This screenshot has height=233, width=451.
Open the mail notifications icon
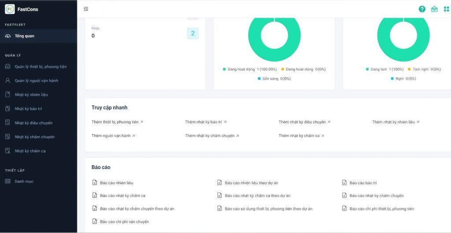[x=434, y=9]
